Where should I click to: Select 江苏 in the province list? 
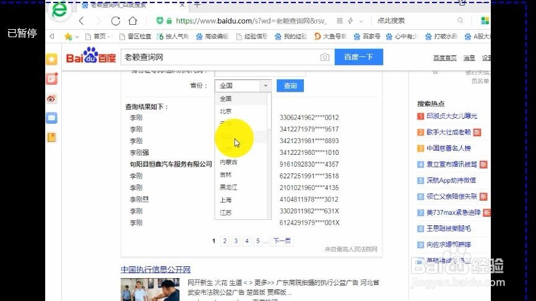[226, 213]
